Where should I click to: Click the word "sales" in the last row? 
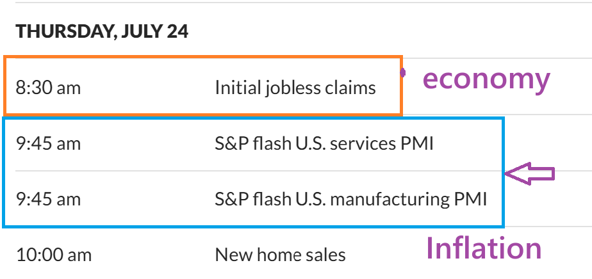pos(327,255)
